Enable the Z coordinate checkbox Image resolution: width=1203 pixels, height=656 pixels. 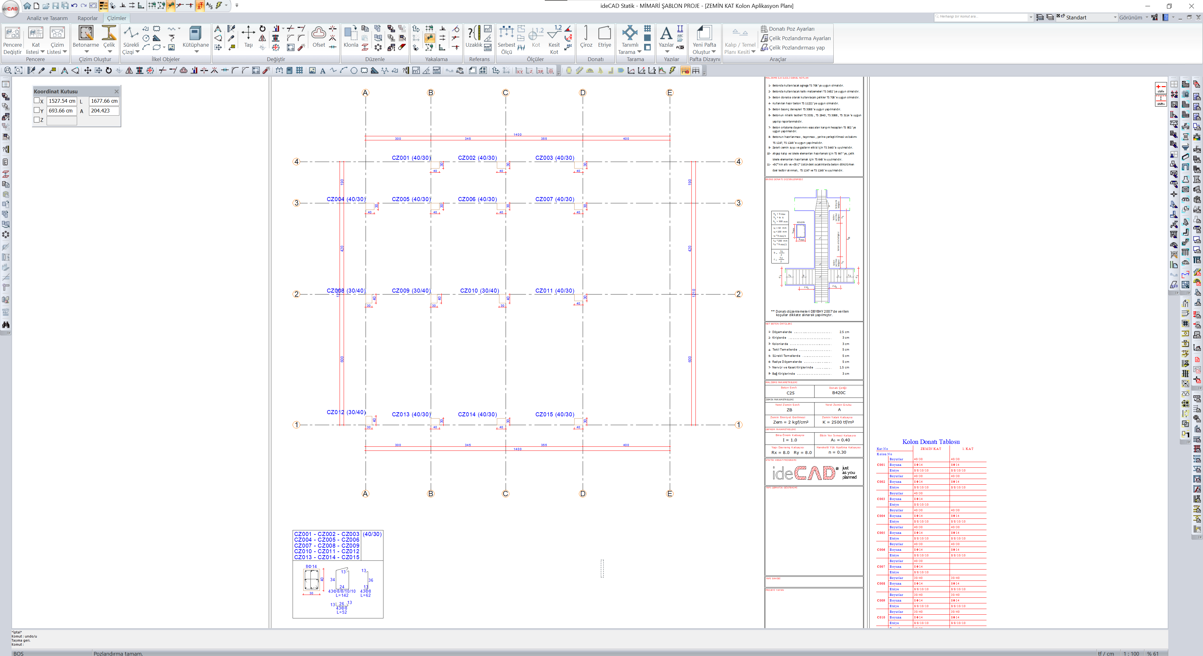[x=37, y=120]
